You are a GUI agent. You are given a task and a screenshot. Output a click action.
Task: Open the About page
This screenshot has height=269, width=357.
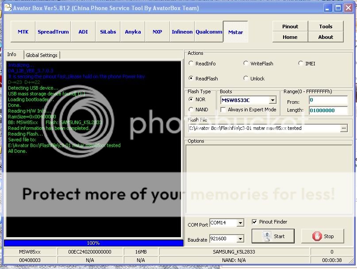pos(326,37)
